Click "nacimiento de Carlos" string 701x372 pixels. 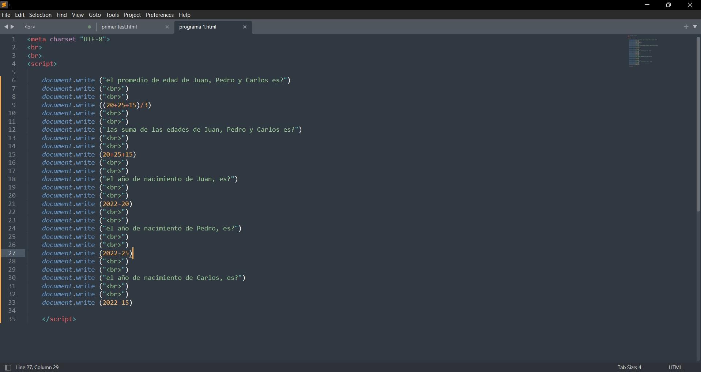click(172, 278)
